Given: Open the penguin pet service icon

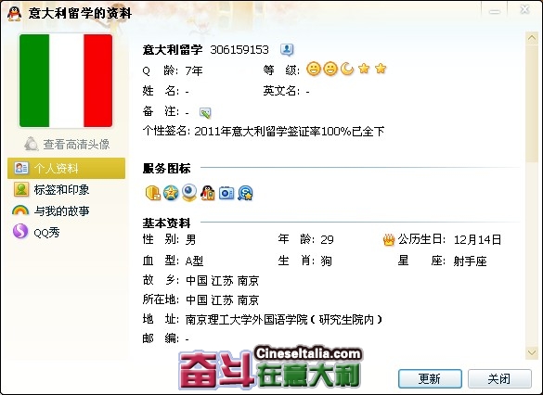Looking at the screenshot, I should point(208,193).
